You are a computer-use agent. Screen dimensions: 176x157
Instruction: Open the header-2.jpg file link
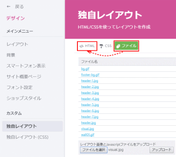pyautogui.click(x=90, y=87)
